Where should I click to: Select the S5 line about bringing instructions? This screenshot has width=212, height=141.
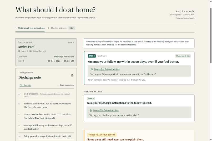tap(46, 136)
